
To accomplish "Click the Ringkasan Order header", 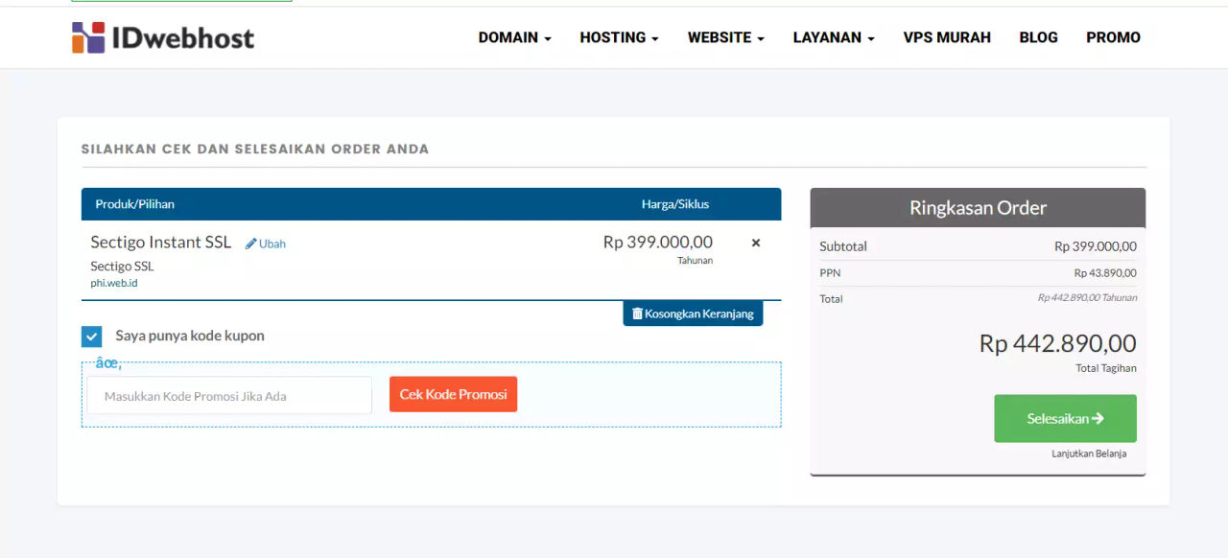I will pos(978,207).
